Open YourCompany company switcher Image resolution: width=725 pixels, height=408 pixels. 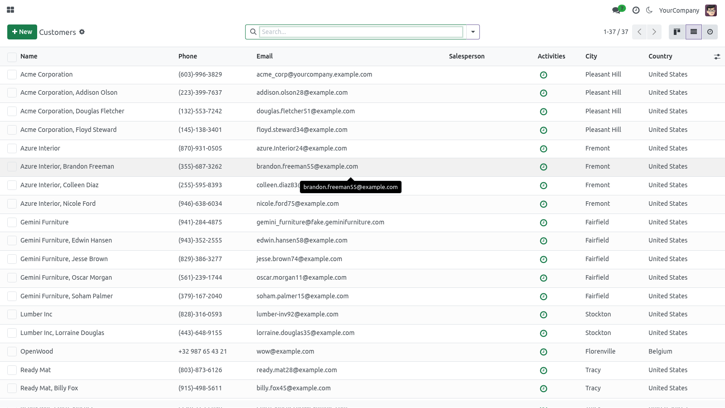click(679, 10)
